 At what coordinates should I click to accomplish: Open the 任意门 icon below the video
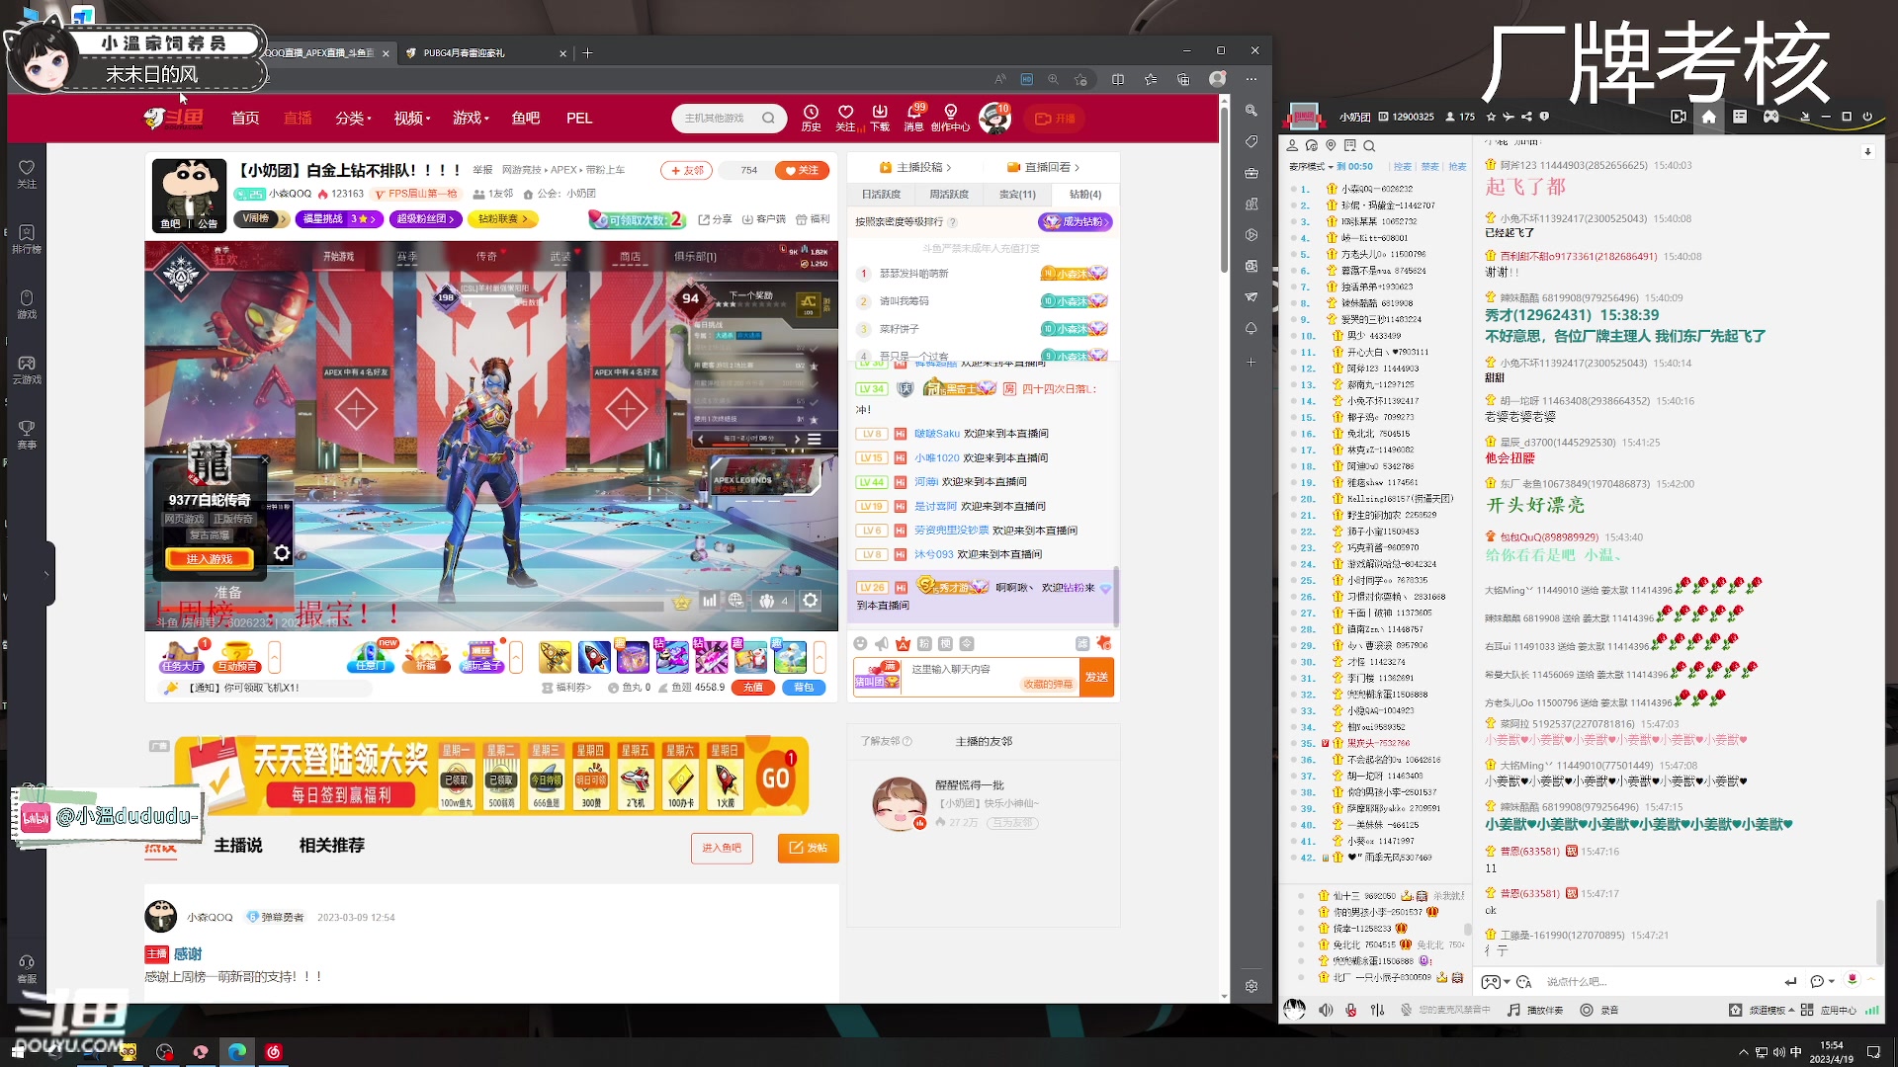[x=371, y=656]
